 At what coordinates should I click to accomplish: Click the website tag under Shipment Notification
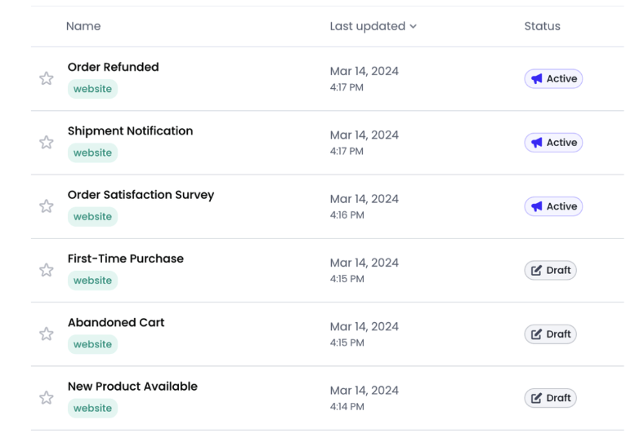coord(92,152)
